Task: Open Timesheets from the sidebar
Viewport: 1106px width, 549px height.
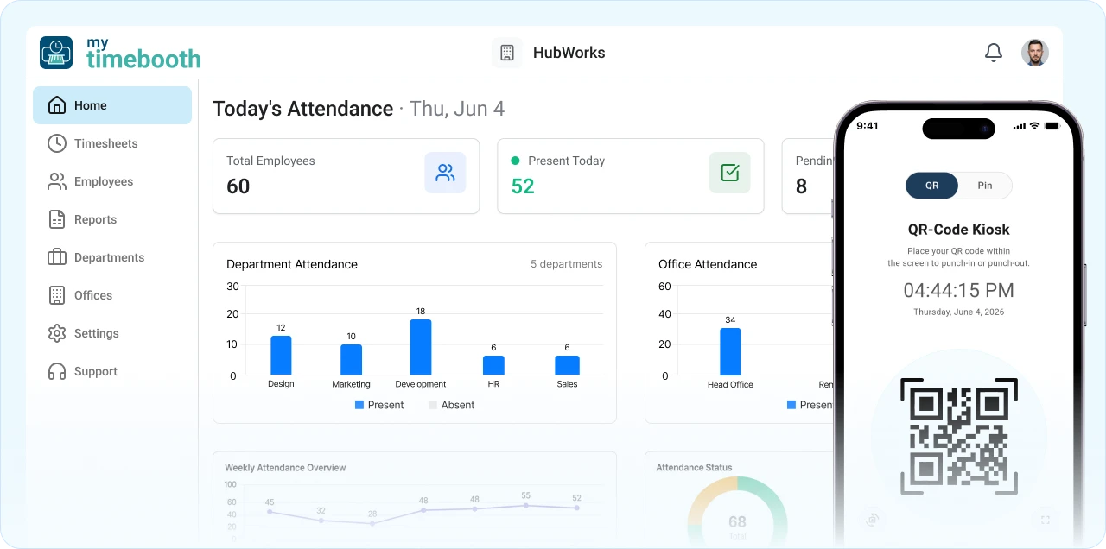Action: coord(112,143)
